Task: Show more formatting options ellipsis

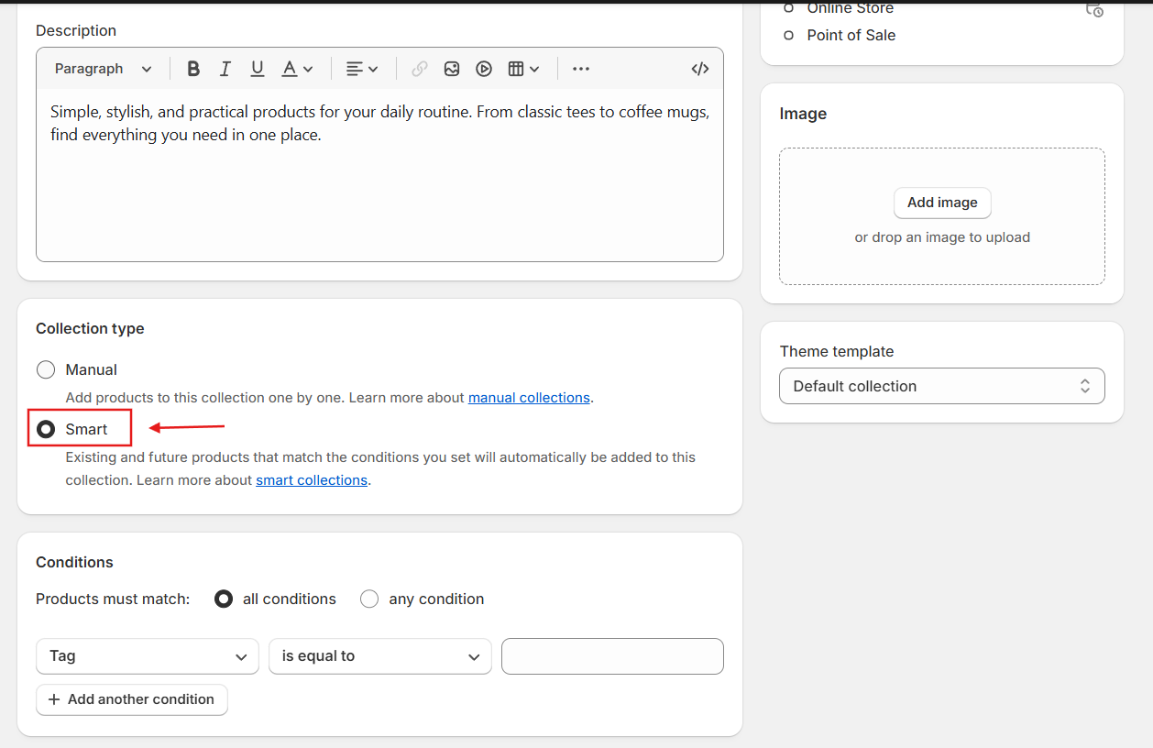Action: click(x=581, y=69)
